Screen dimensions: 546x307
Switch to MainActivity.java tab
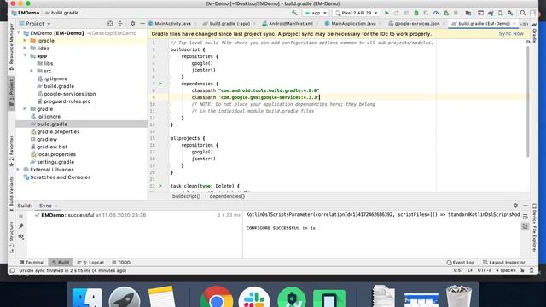pos(172,24)
